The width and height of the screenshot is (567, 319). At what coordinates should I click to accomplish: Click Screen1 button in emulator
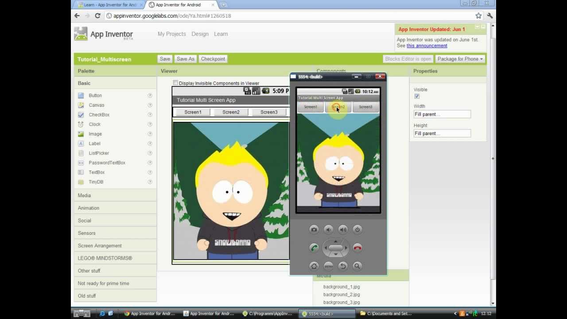pyautogui.click(x=311, y=107)
